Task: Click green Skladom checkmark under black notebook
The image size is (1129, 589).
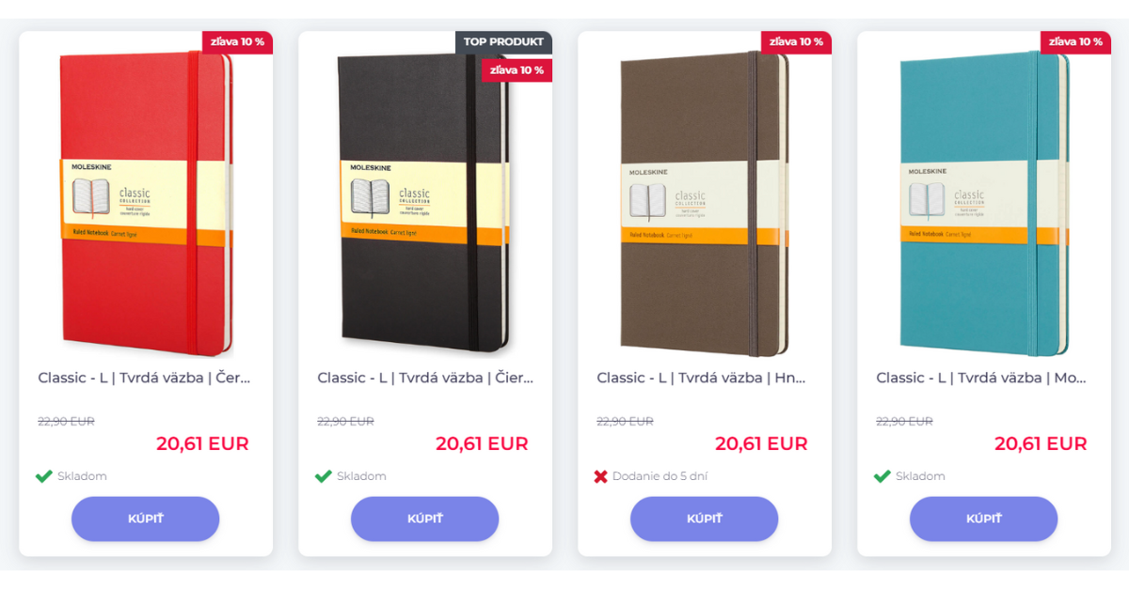Action: click(x=323, y=476)
